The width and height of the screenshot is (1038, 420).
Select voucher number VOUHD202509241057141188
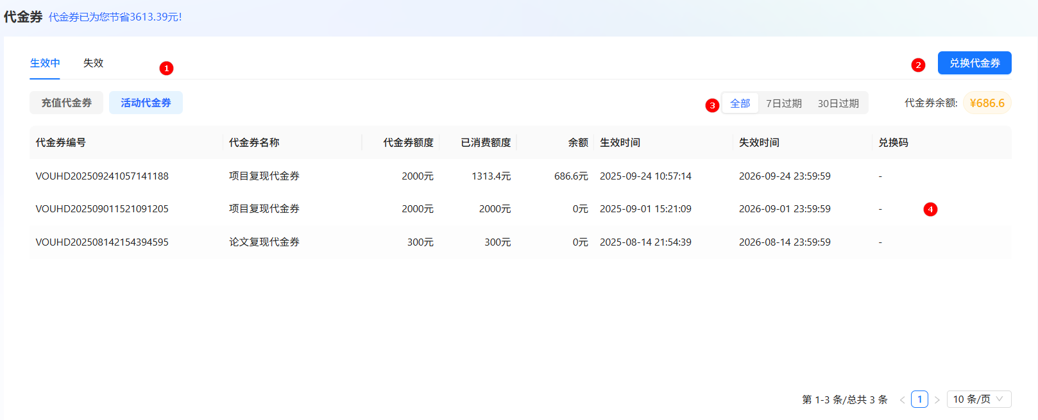pos(102,176)
